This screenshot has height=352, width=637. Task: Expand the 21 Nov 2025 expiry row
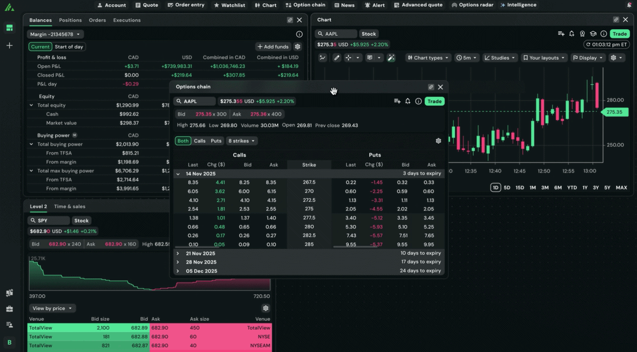click(x=178, y=254)
